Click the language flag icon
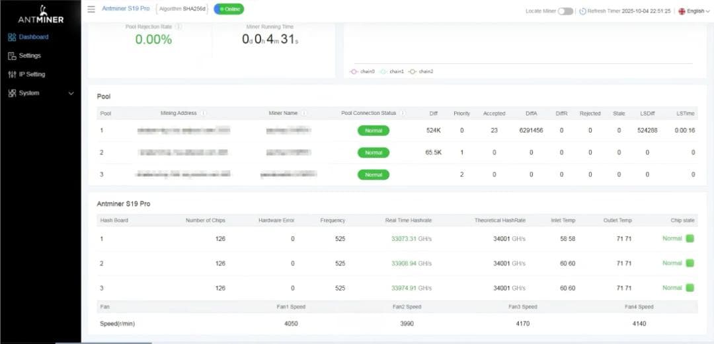 point(682,11)
